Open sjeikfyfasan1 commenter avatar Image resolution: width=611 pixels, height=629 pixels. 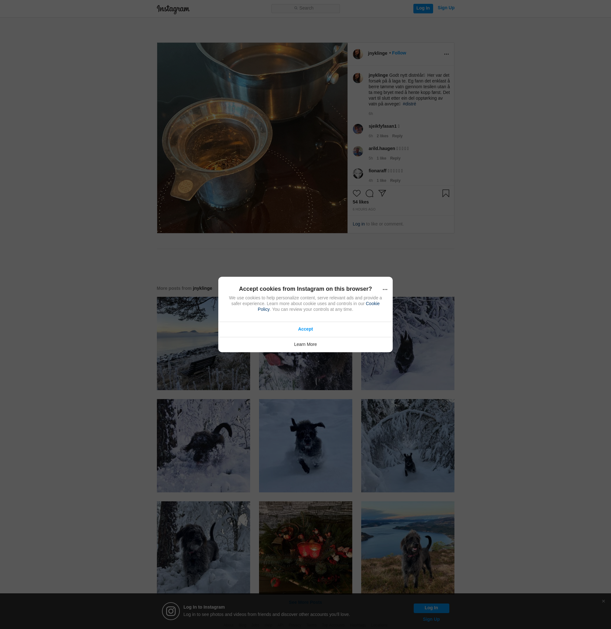[358, 129]
